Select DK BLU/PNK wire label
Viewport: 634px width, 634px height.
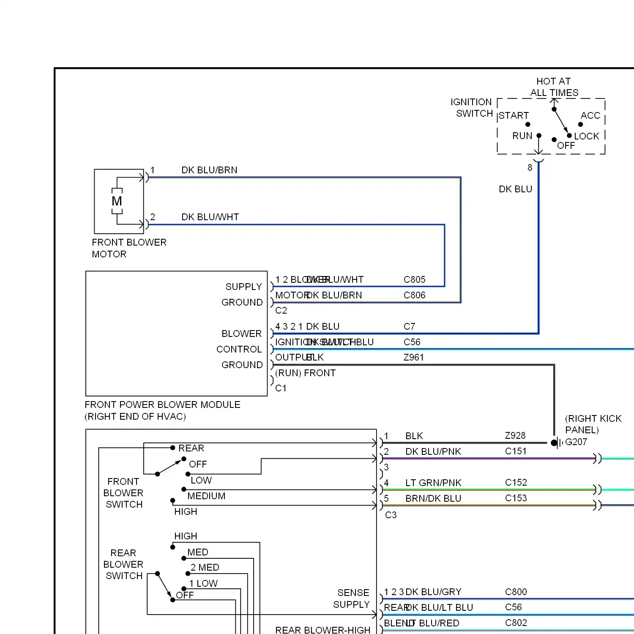[x=433, y=452]
